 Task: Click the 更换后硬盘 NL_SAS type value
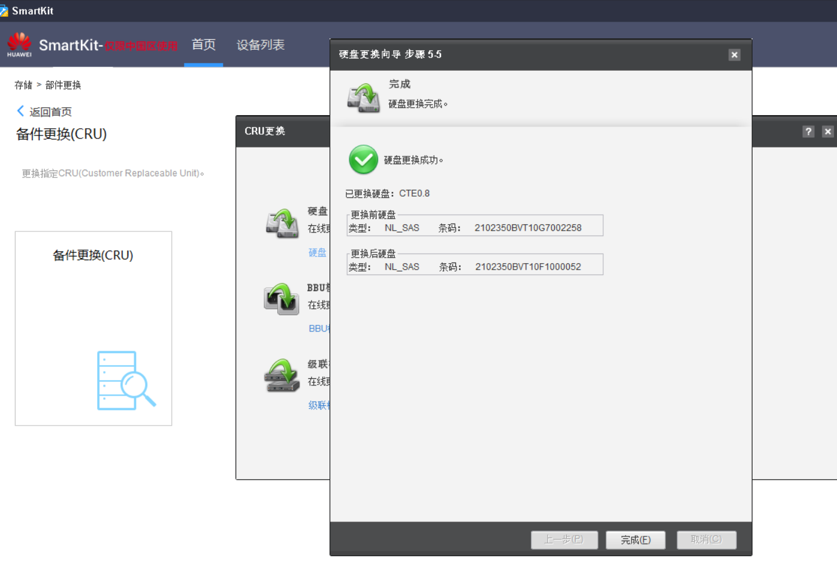[x=402, y=267]
